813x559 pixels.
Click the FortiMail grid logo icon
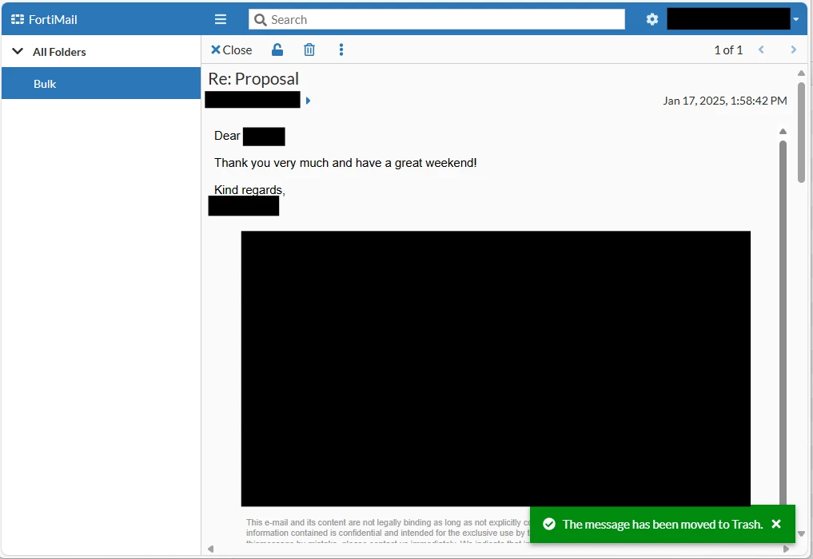point(18,20)
